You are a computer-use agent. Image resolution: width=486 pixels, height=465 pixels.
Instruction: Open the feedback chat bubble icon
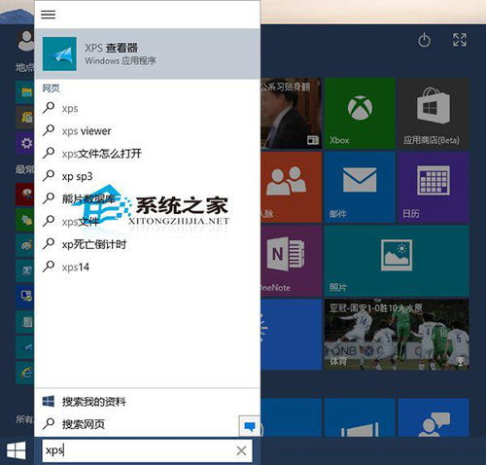tap(250, 426)
